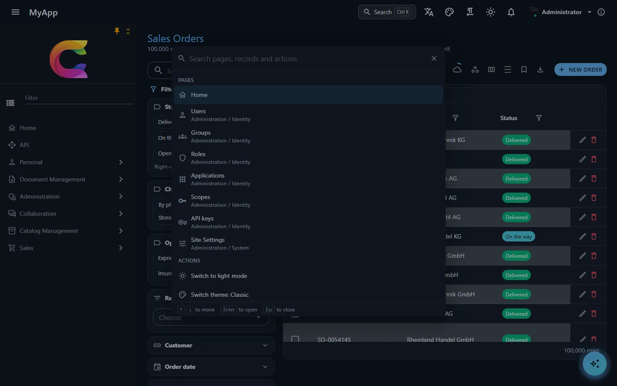Image resolution: width=617 pixels, height=386 pixels.
Task: Open notifications bell icon
Action: [x=511, y=12]
